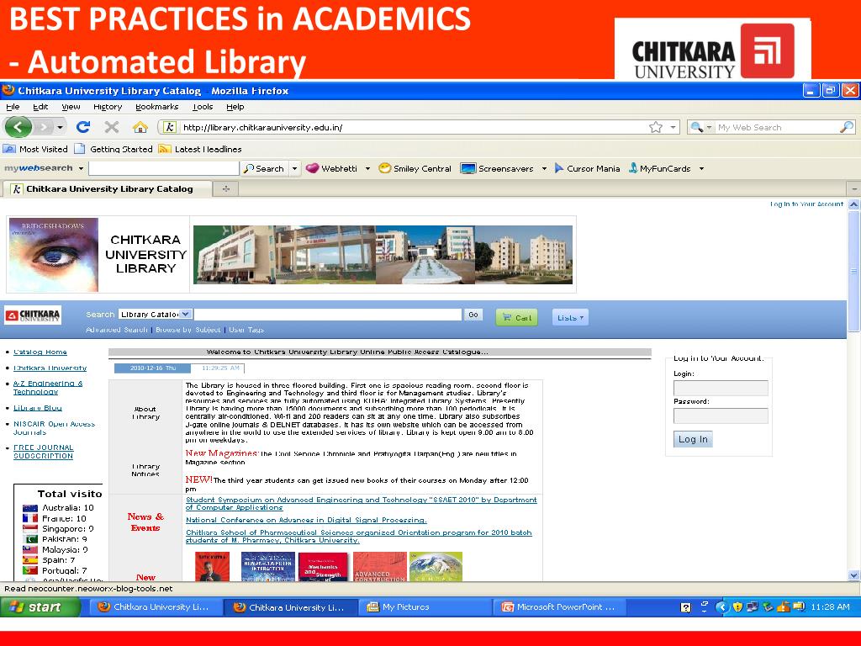Switch to Microsoft PowerPoint in the taskbar
The image size is (861, 646).
pyautogui.click(x=559, y=607)
